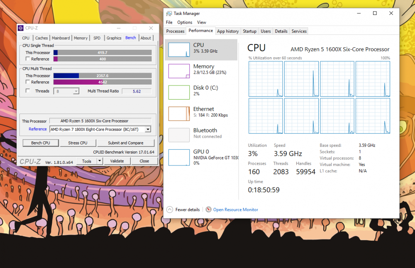Click the Processes value 160
This screenshot has width=415, height=268.
tap(254, 172)
